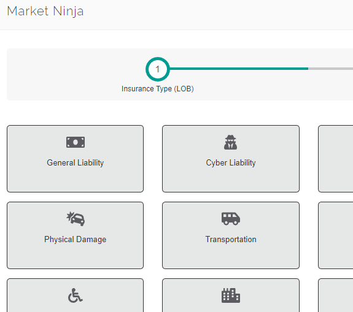Click the spy icon above Cyber Liability
The image size is (353, 312).
coord(230,142)
